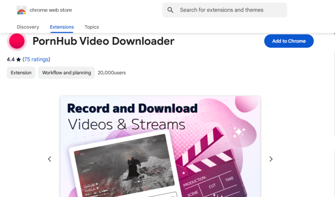Screen dimensions: 335x197
Task: Switch to the Extensions tab
Action: [62, 27]
